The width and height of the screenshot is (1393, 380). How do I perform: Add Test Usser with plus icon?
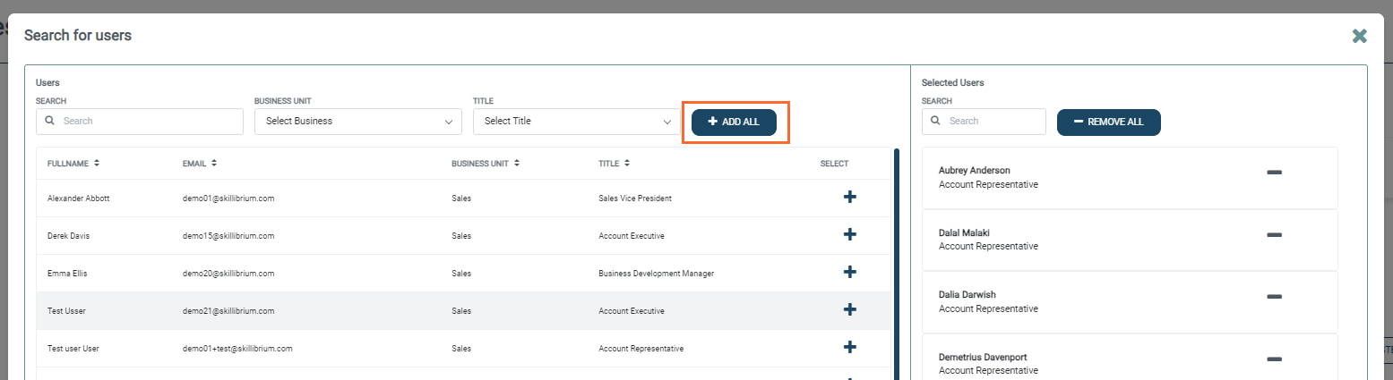coord(850,310)
